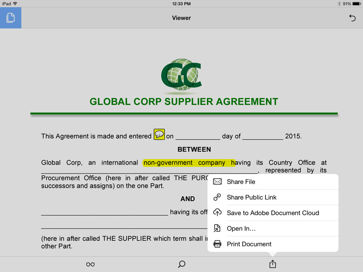Select the Open In document icon
The width and height of the screenshot is (363, 272).
[217, 228]
